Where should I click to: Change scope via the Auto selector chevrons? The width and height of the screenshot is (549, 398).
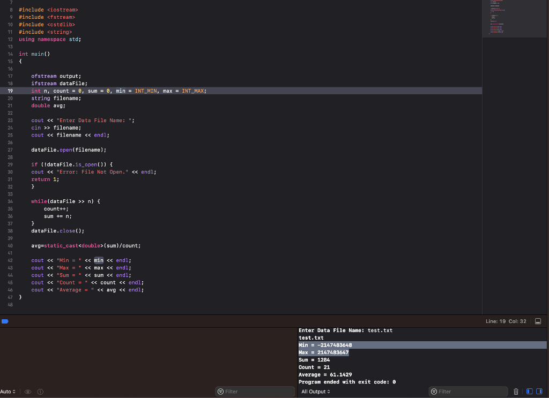click(13, 391)
